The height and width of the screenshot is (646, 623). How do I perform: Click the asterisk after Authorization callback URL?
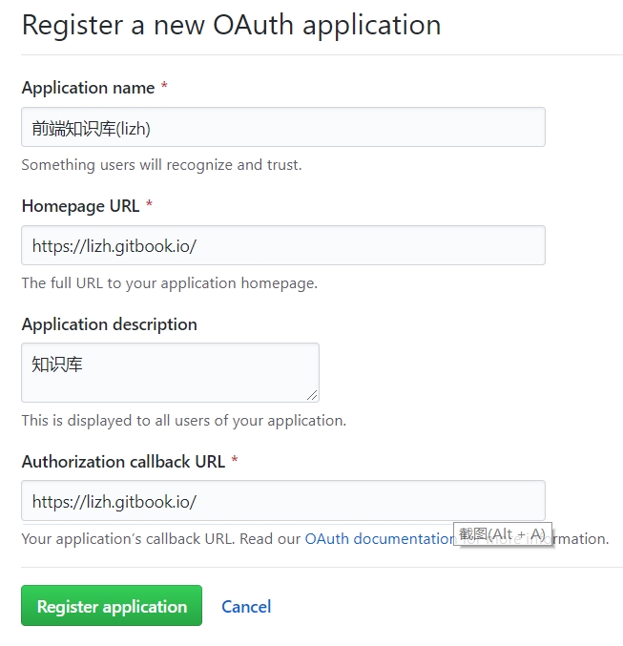[235, 462]
